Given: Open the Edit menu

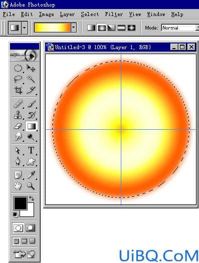Looking at the screenshot, I should [27, 14].
